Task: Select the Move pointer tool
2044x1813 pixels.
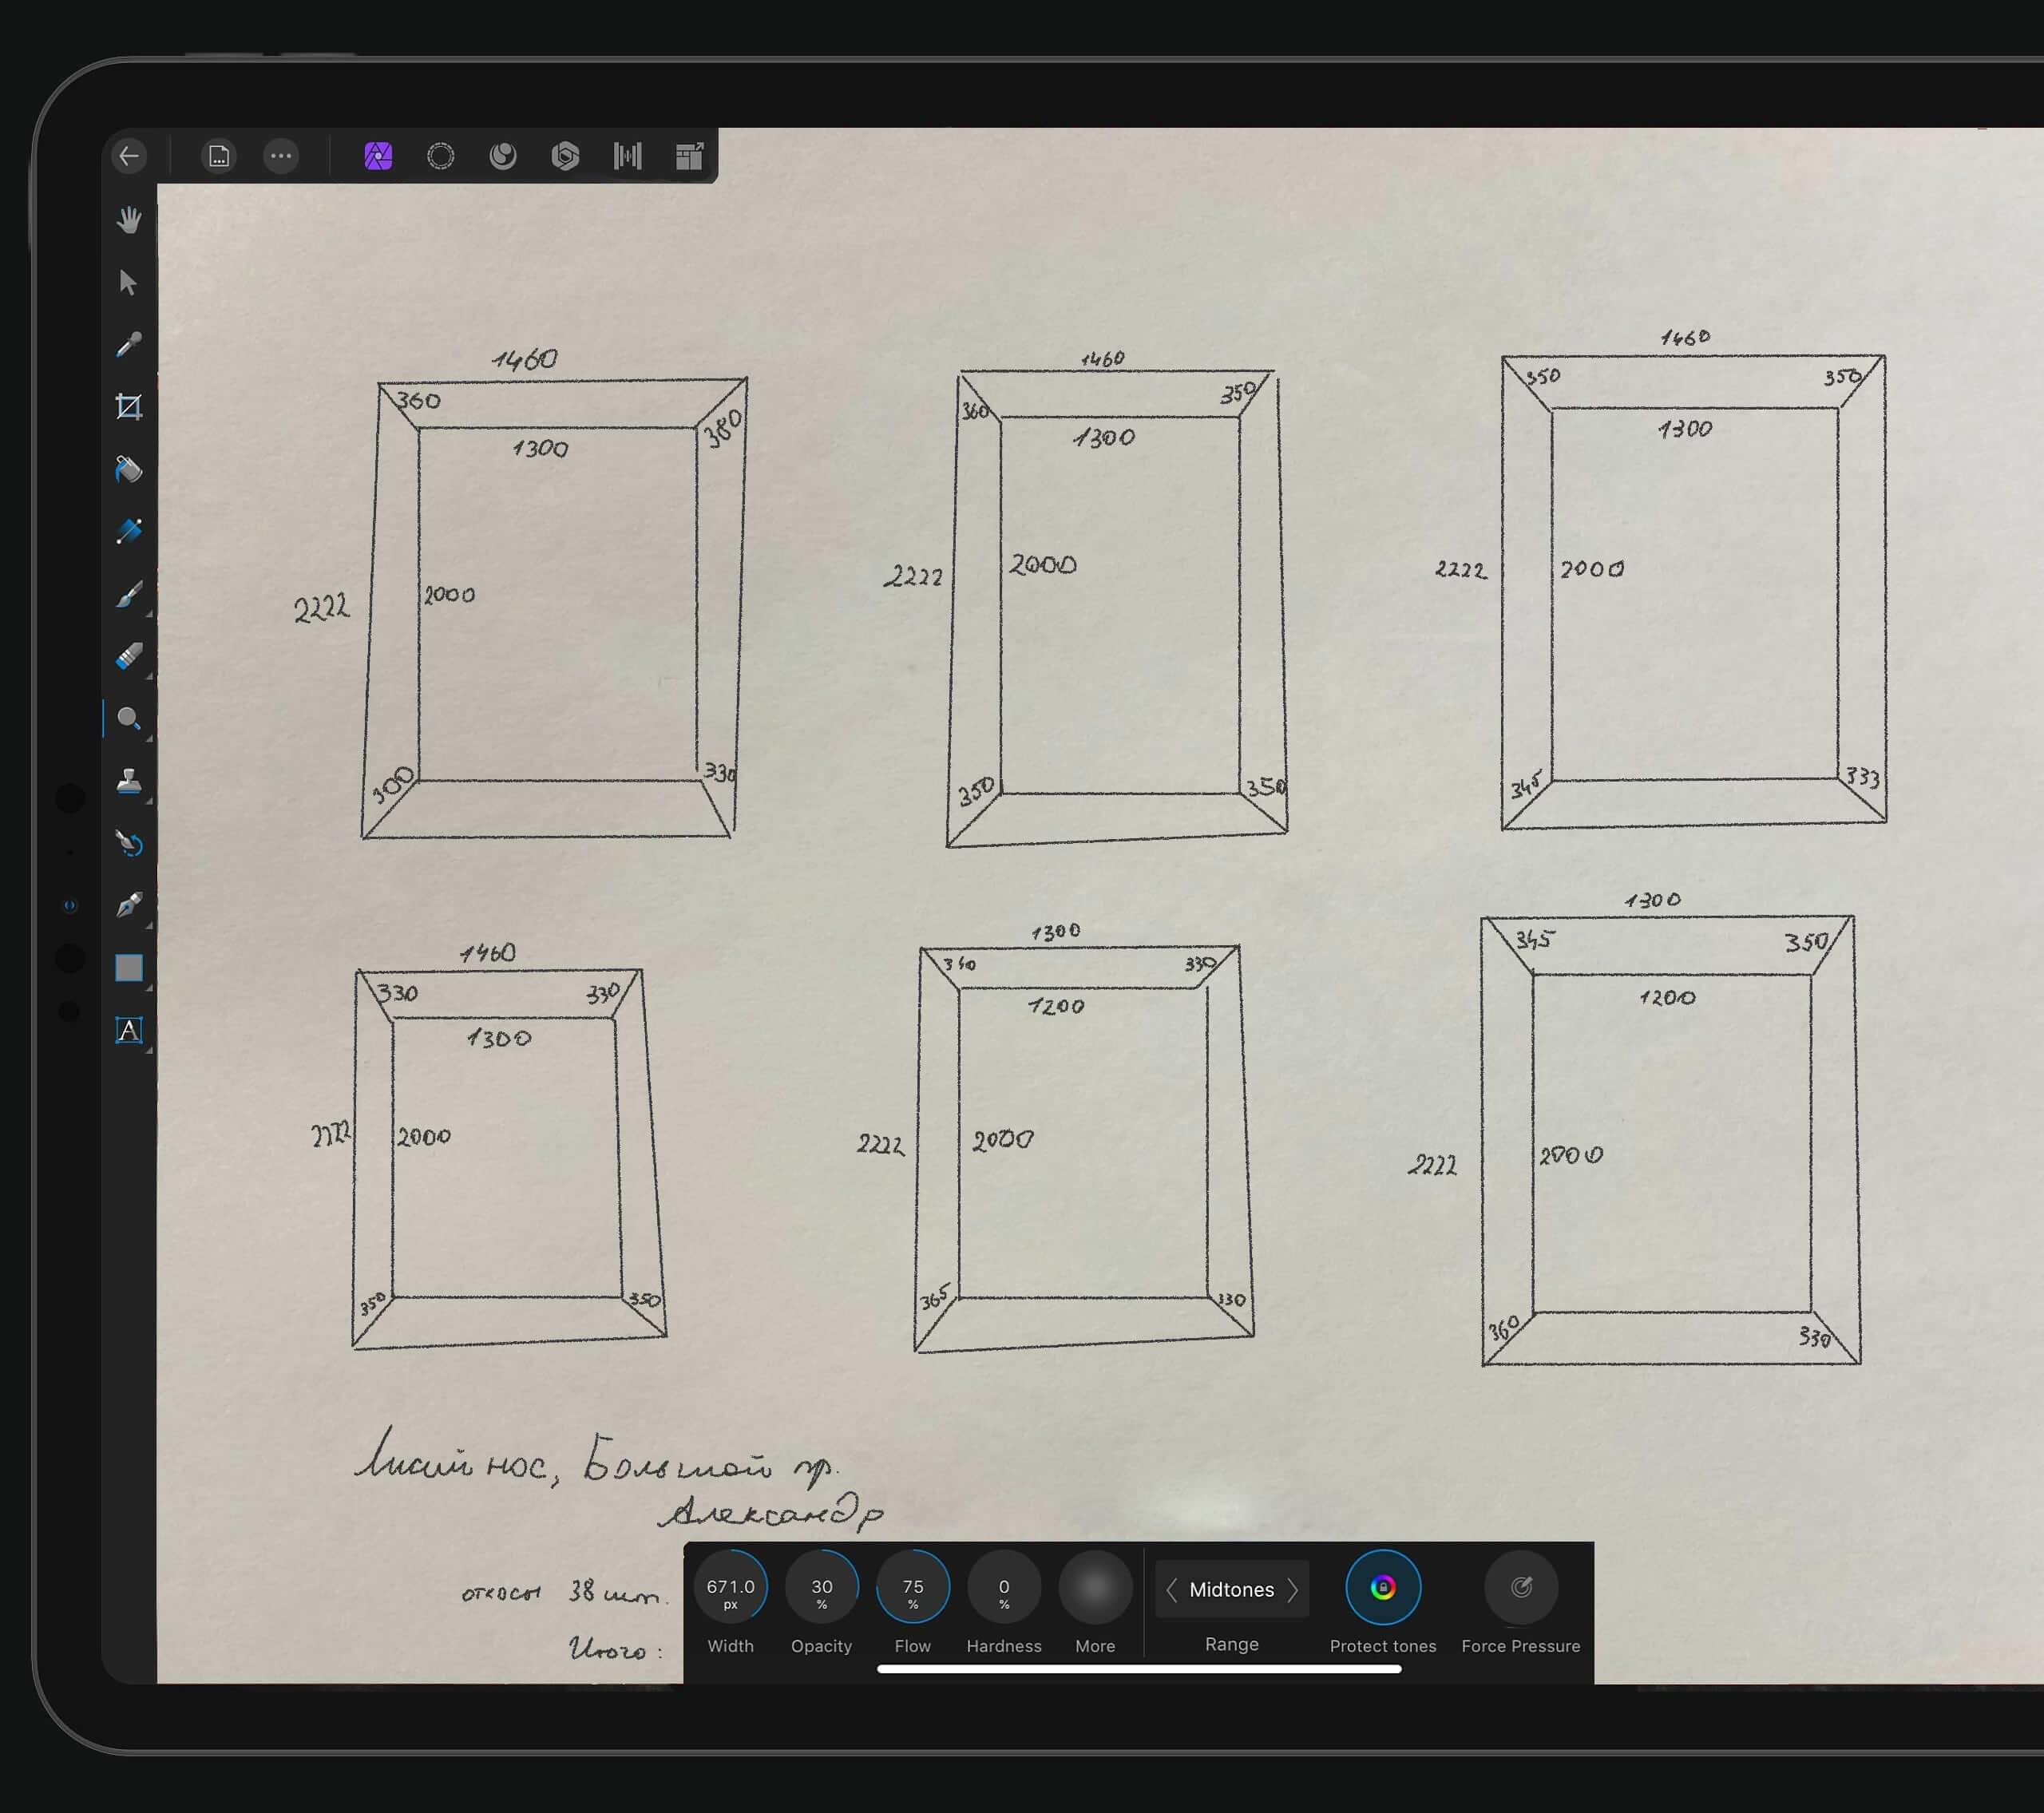Action: pos(128,283)
